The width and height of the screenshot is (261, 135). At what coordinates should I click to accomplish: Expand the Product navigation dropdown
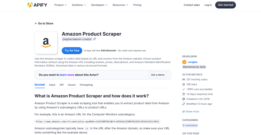point(60,5)
